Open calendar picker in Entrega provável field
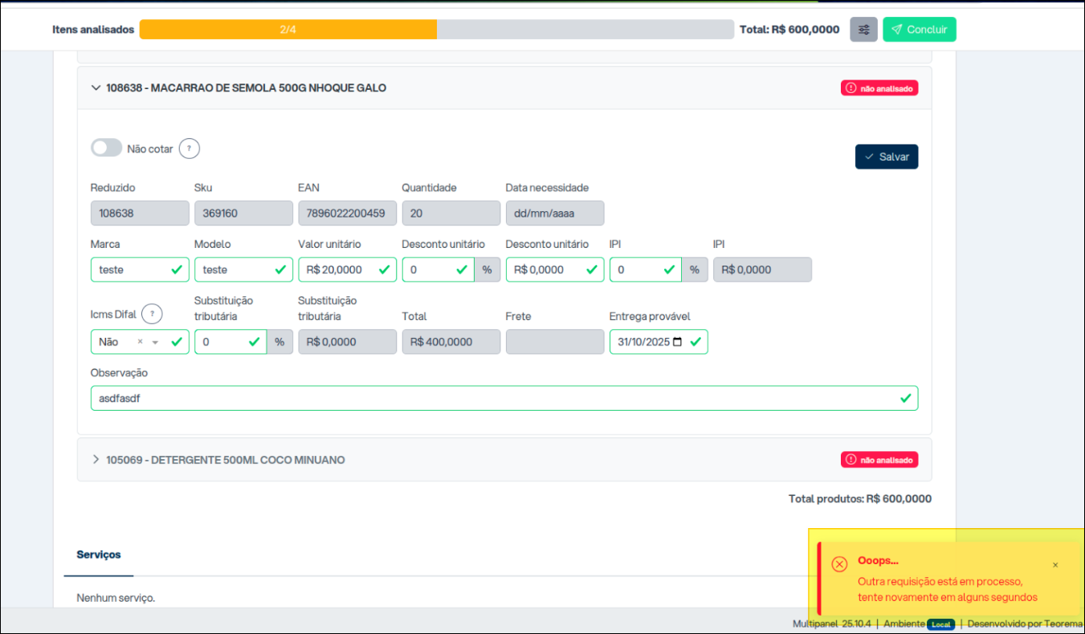The image size is (1085, 634). [x=677, y=342]
